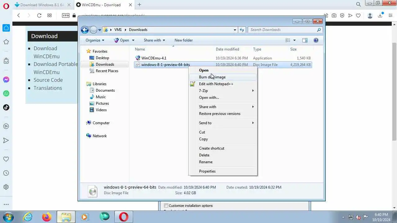Refresh Explorer address bar
The image size is (397, 223).
(243, 30)
